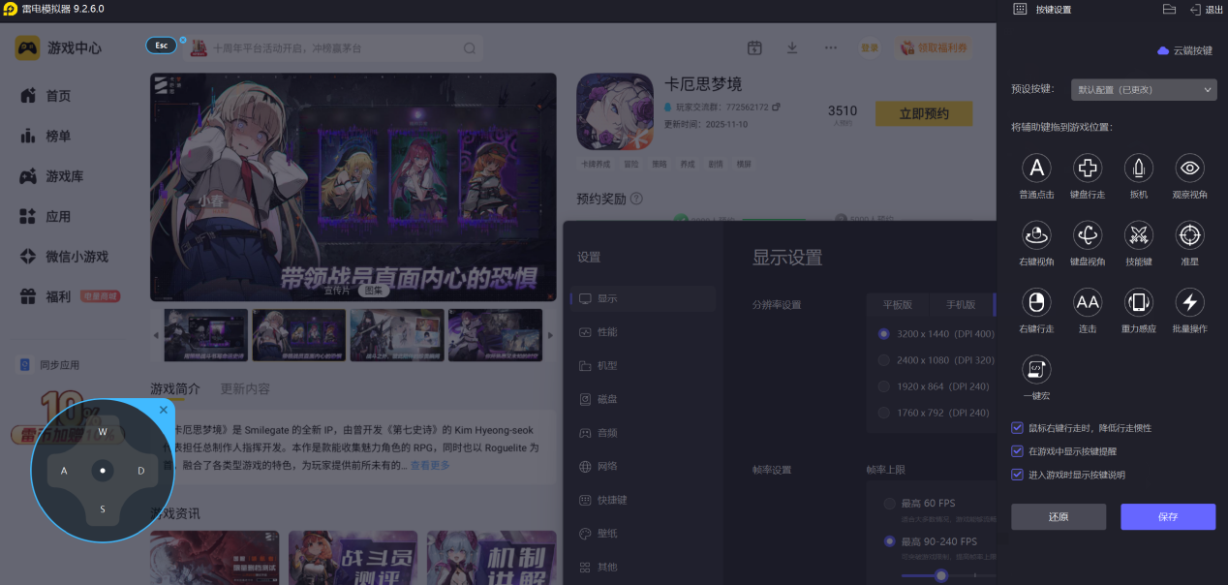Click the previous arrow of the screenshot carousel
Viewport: 1228px width, 585px height.
(155, 335)
